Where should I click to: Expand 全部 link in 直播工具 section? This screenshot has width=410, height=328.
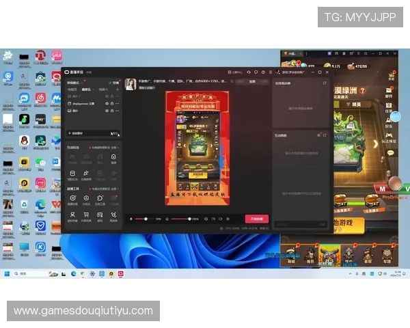coord(115,189)
